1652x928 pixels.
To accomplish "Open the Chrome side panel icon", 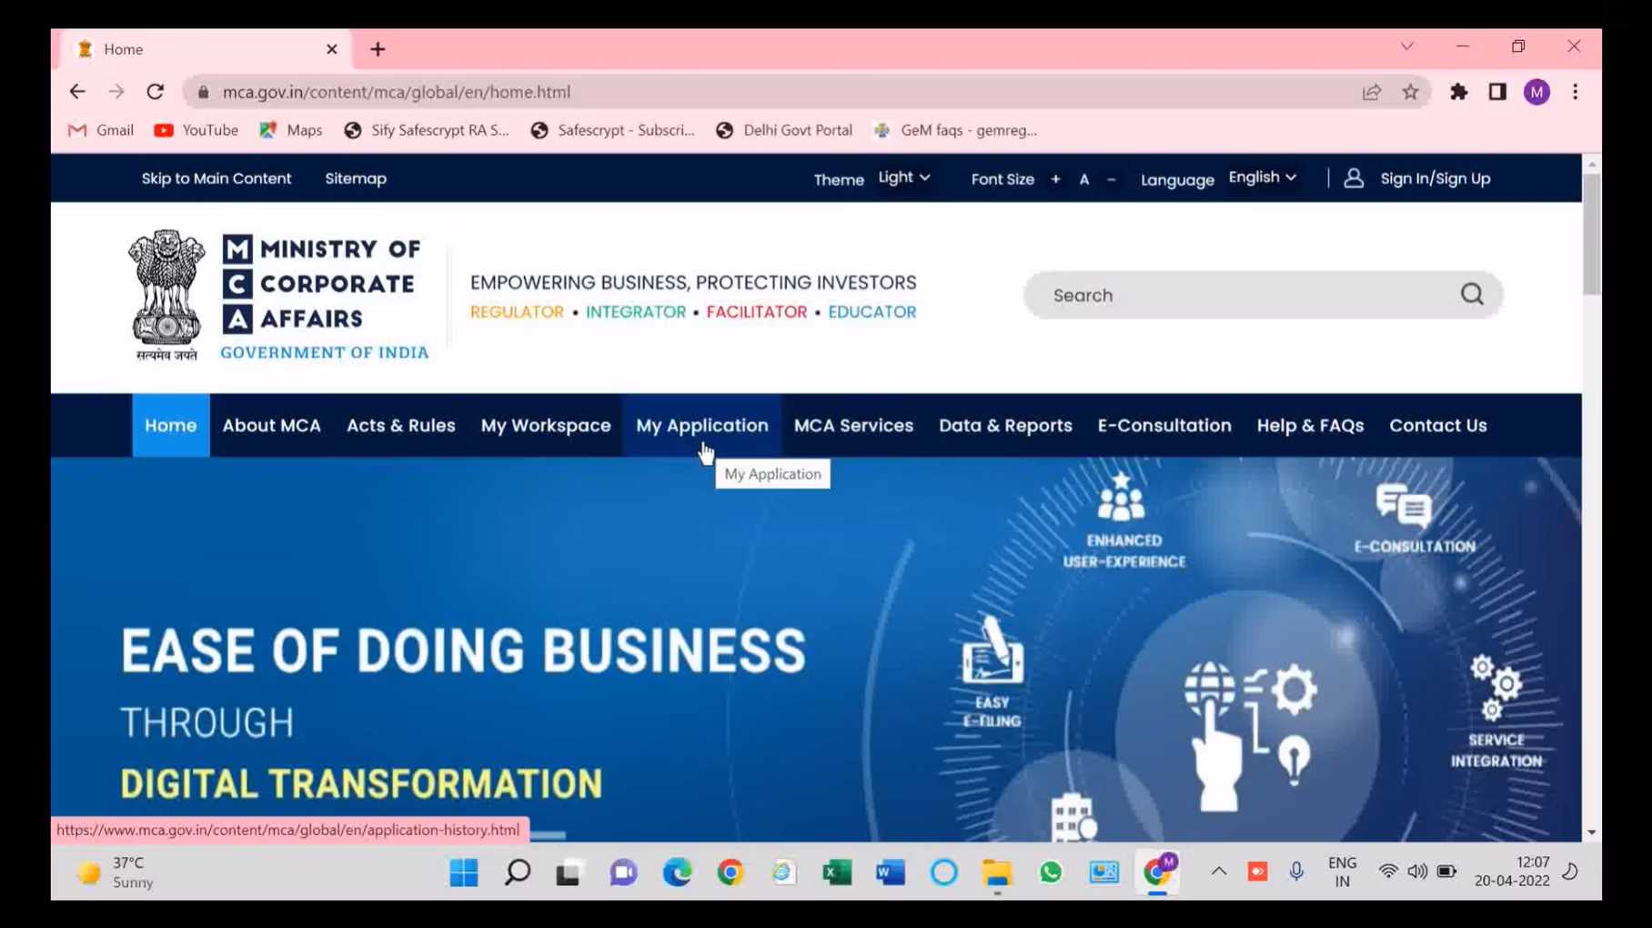I will pos(1496,92).
